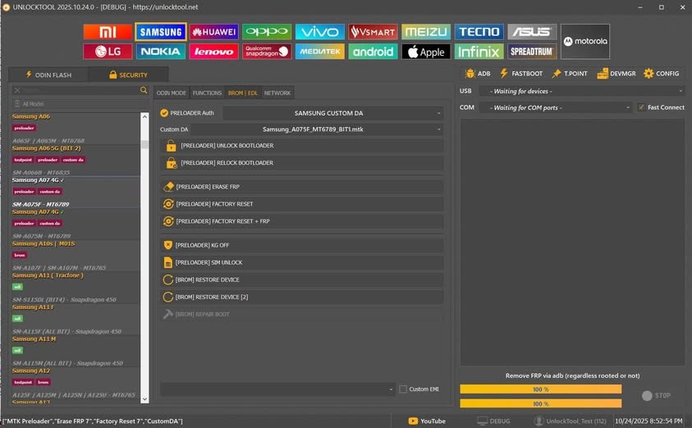The width and height of the screenshot is (692, 428).
Task: Select the Xiaomi MI brand icon
Action: tap(108, 32)
